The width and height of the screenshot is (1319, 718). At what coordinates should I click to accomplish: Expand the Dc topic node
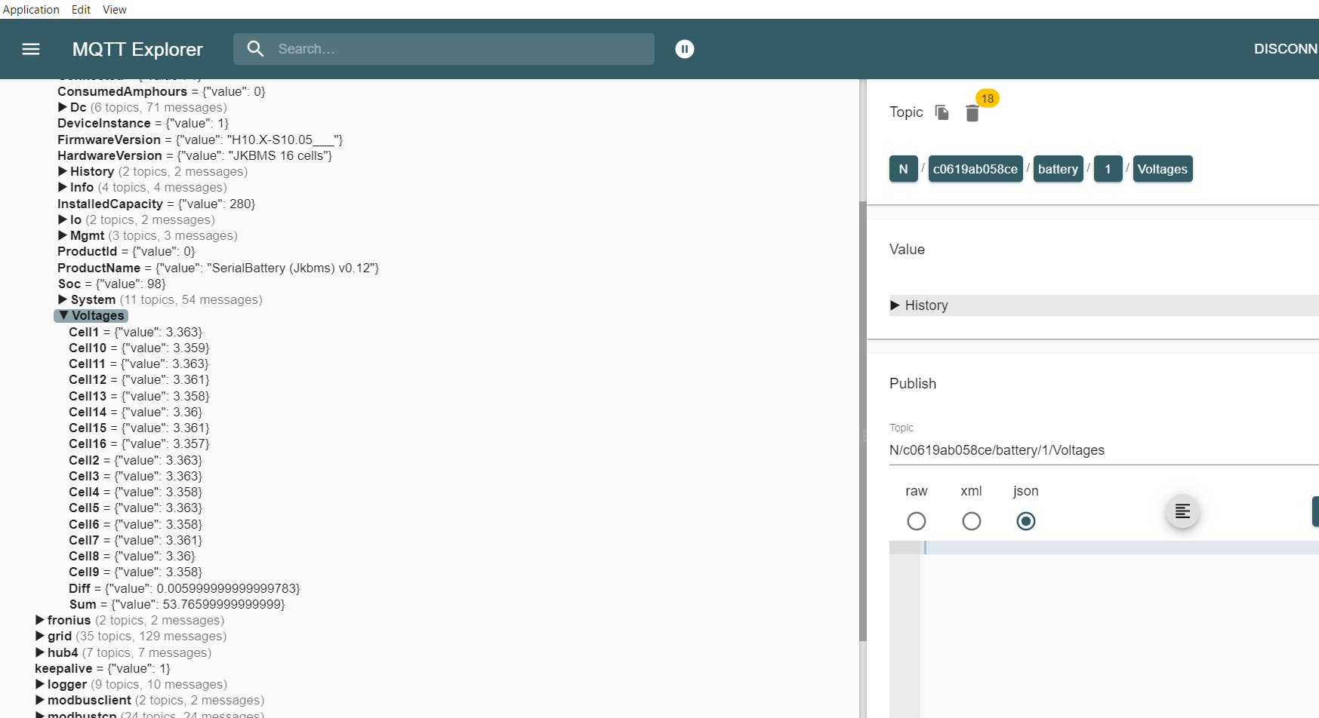(63, 107)
